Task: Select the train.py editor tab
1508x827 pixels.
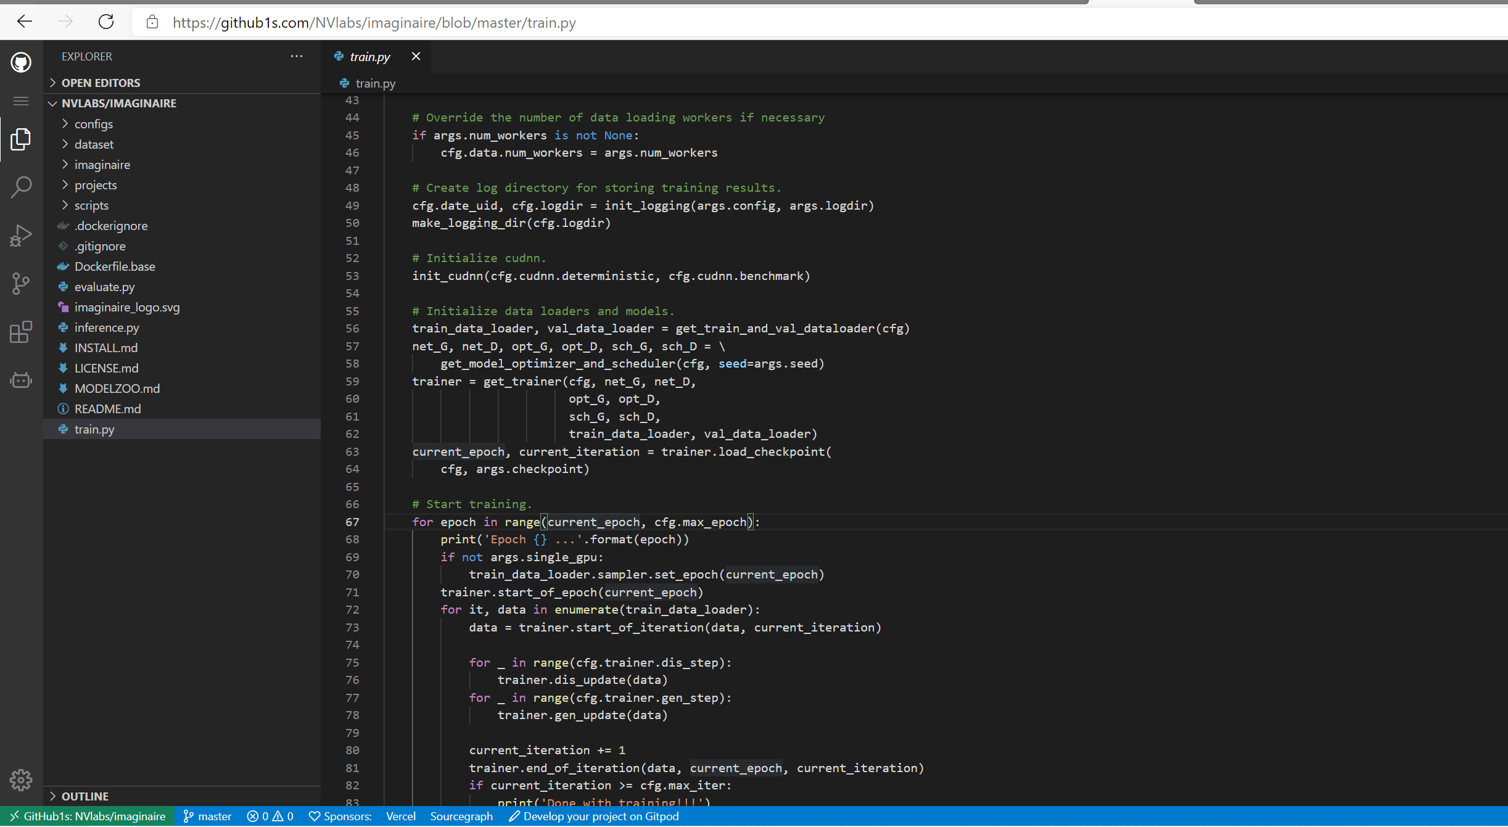Action: coord(369,57)
